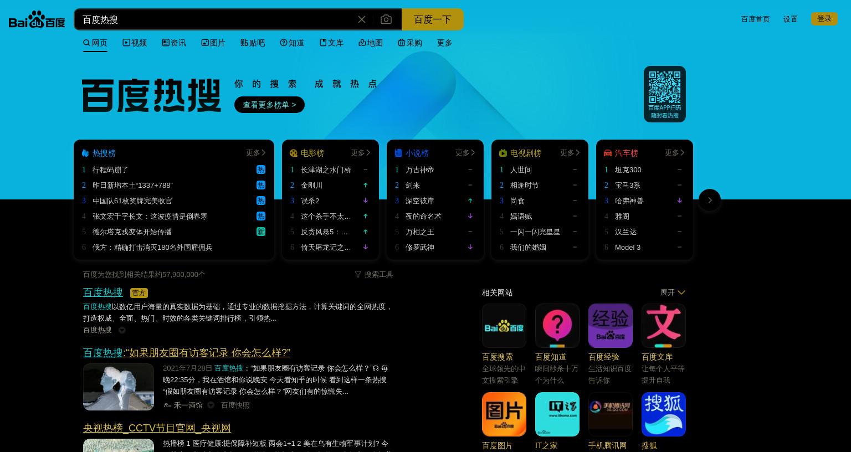Open the 朋友圈有访客记录 result title
The height and width of the screenshot is (452, 851).
(187, 352)
